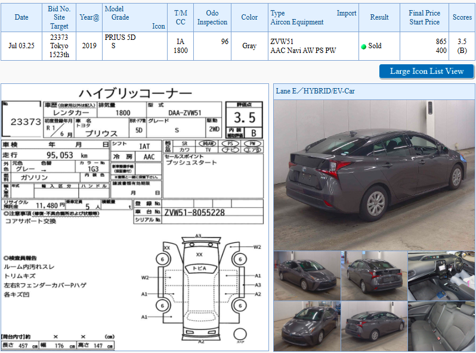476x353 pixels.
Task: Click the Lane E HYBRID/EV-Car label
Action: [x=314, y=91]
